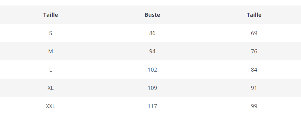Image resolution: width=301 pixels, height=120 pixels.
Task: Click waist value 69
Action: 254,33
